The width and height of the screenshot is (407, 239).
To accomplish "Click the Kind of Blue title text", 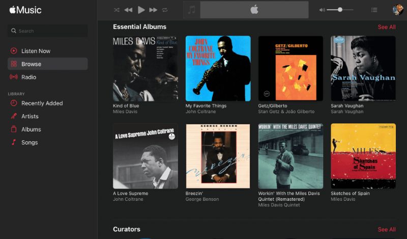I will [126, 106].
